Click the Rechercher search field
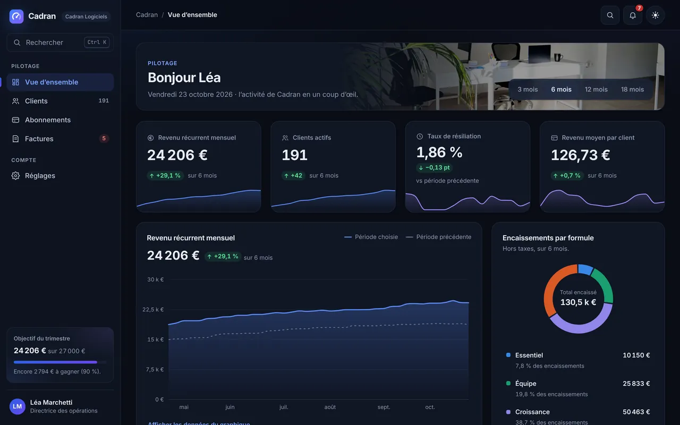Image resolution: width=680 pixels, height=425 pixels. pyautogui.click(x=60, y=42)
